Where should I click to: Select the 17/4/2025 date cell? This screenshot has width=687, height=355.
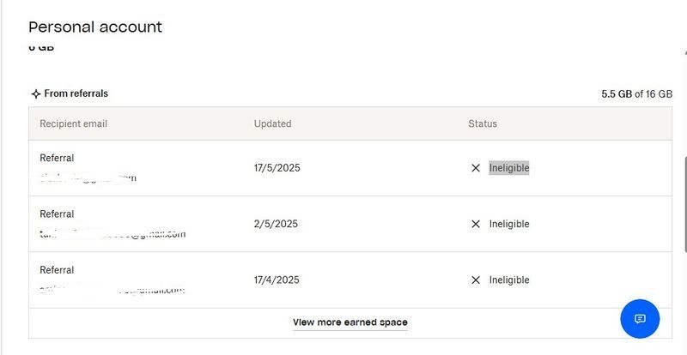click(277, 280)
